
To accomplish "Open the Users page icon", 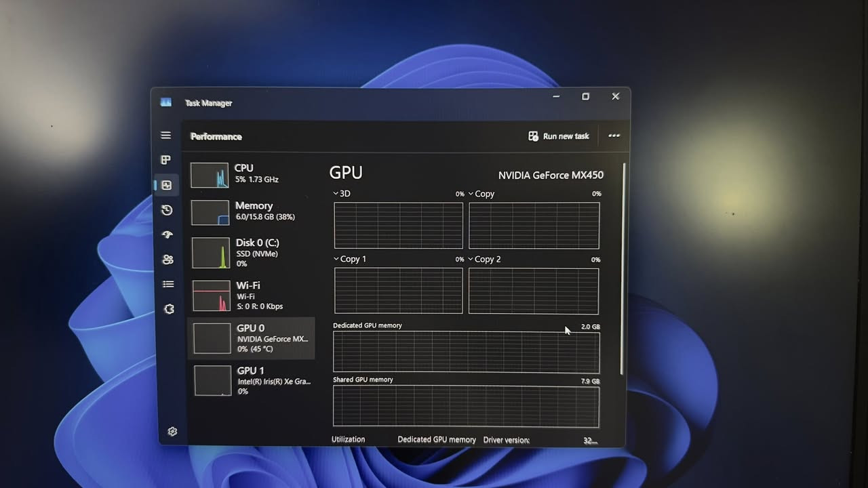I will click(168, 260).
